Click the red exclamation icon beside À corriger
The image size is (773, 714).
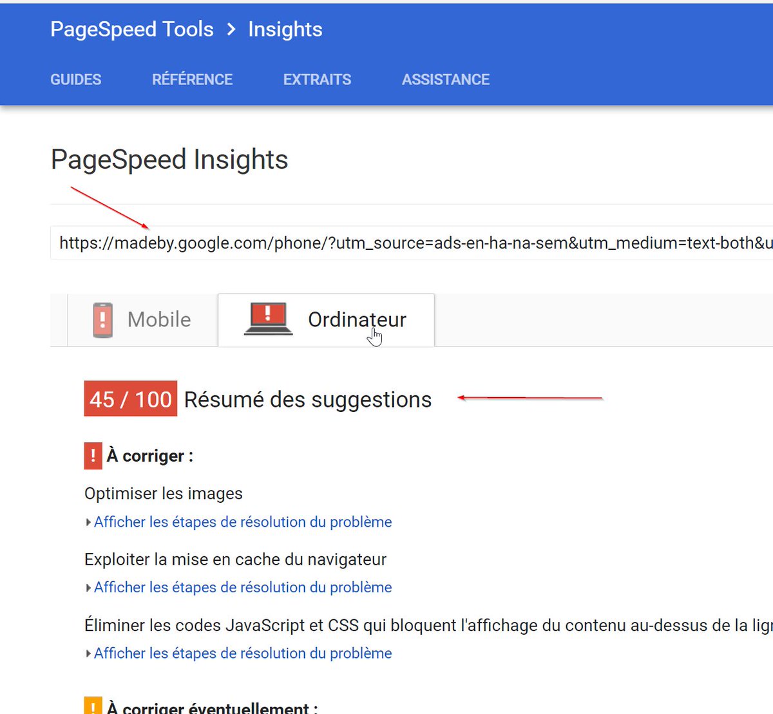(x=93, y=456)
